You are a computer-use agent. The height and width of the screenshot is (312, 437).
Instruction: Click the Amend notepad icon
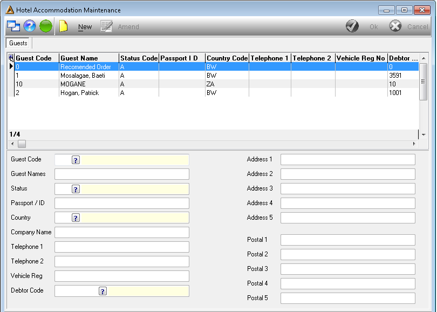click(x=106, y=26)
